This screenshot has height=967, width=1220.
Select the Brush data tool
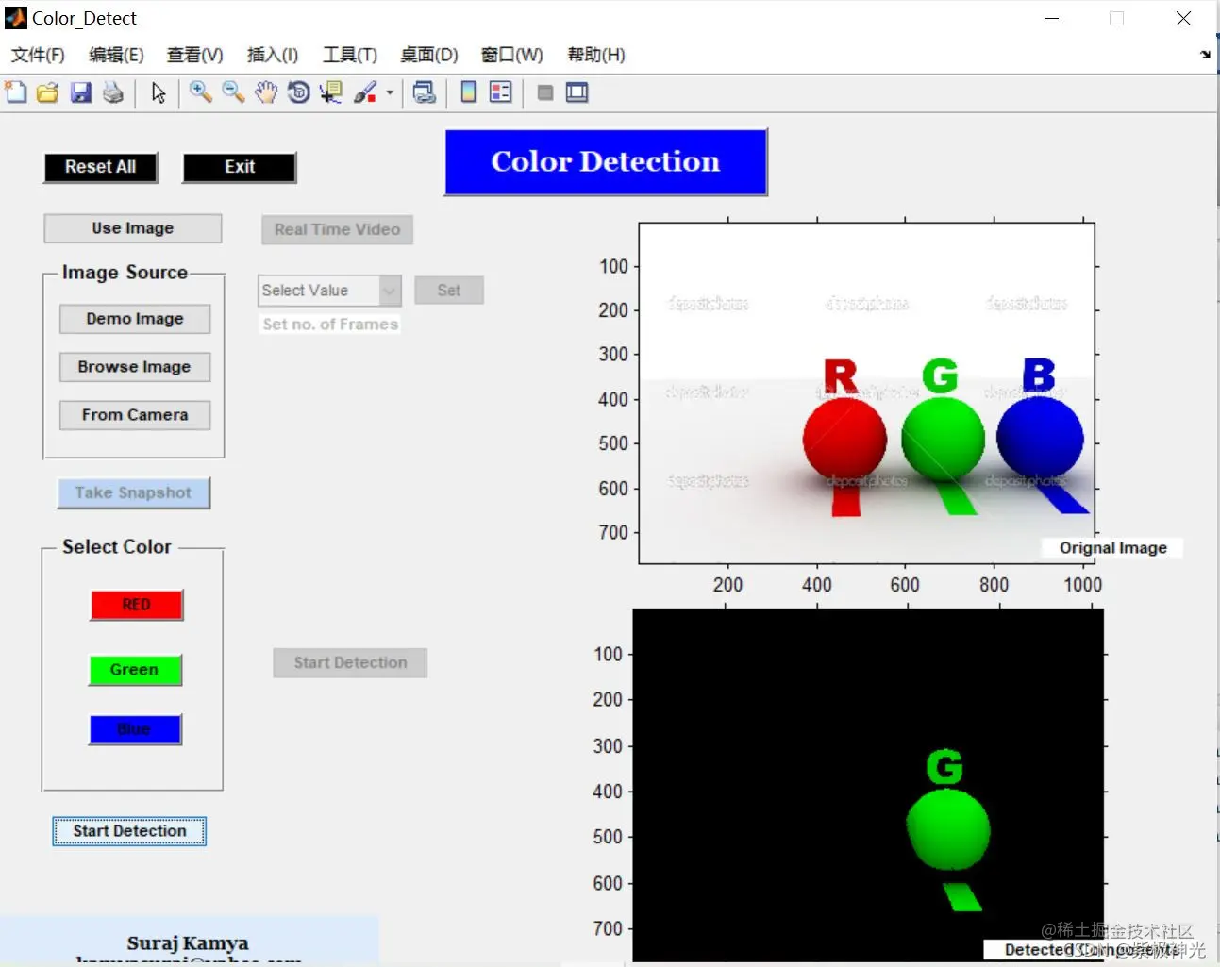click(365, 92)
